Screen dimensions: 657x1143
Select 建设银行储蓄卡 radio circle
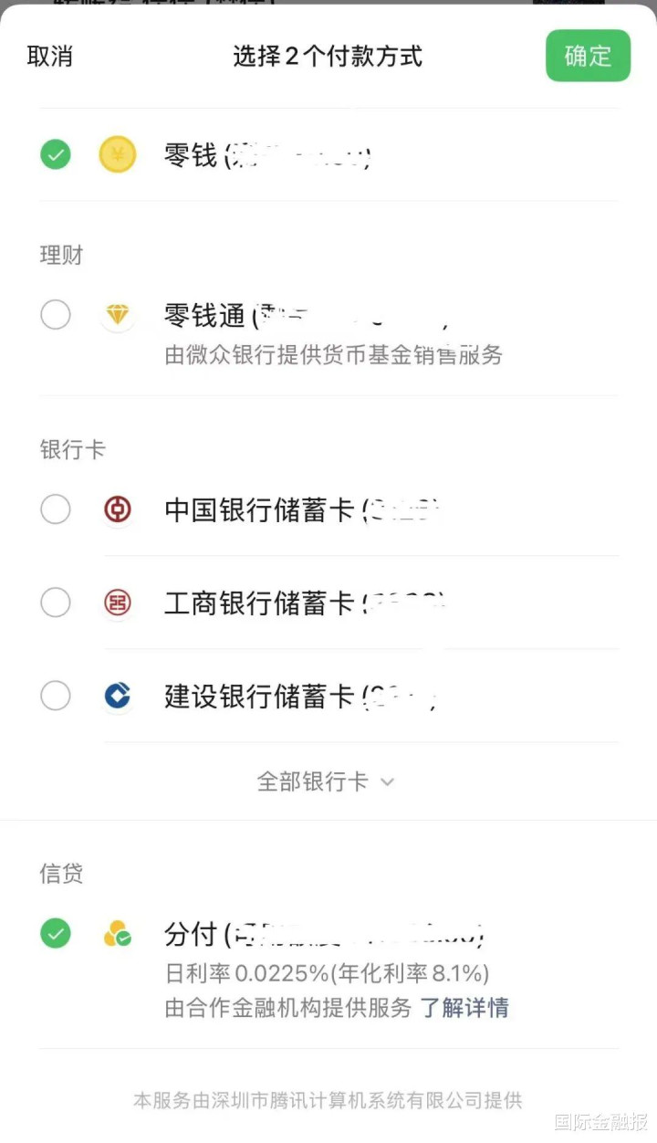tap(56, 697)
